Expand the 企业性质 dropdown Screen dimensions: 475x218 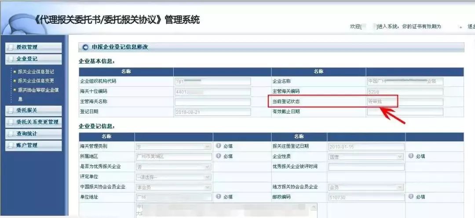(x=365, y=157)
